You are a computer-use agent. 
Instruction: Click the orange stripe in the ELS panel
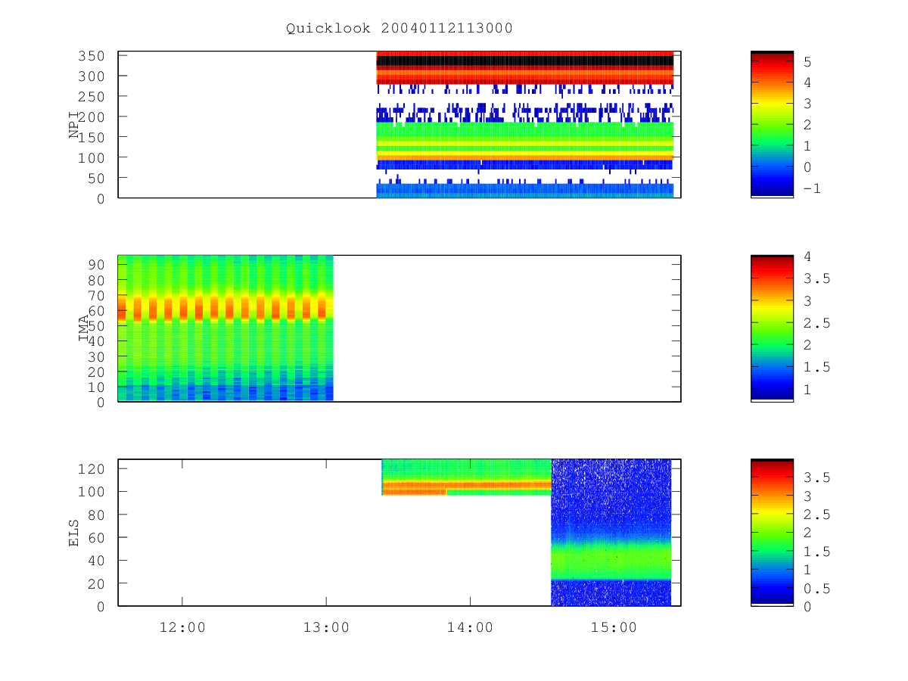tap(466, 485)
